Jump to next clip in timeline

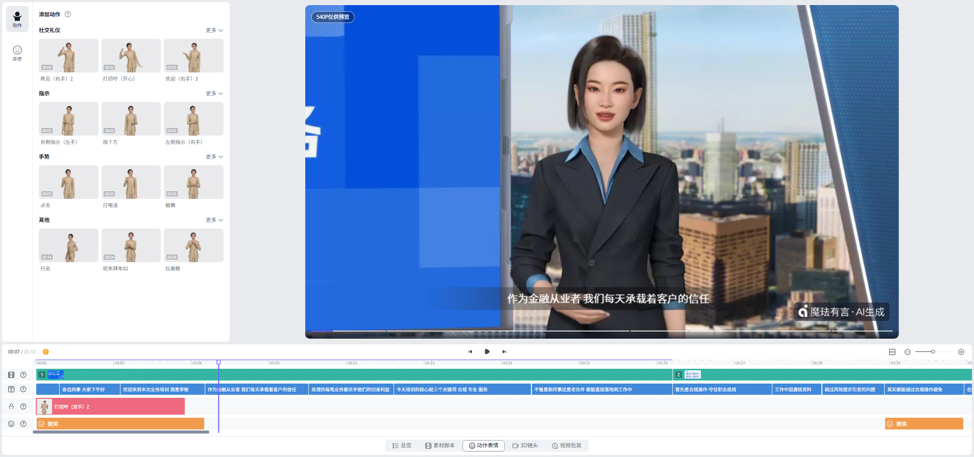pos(504,352)
